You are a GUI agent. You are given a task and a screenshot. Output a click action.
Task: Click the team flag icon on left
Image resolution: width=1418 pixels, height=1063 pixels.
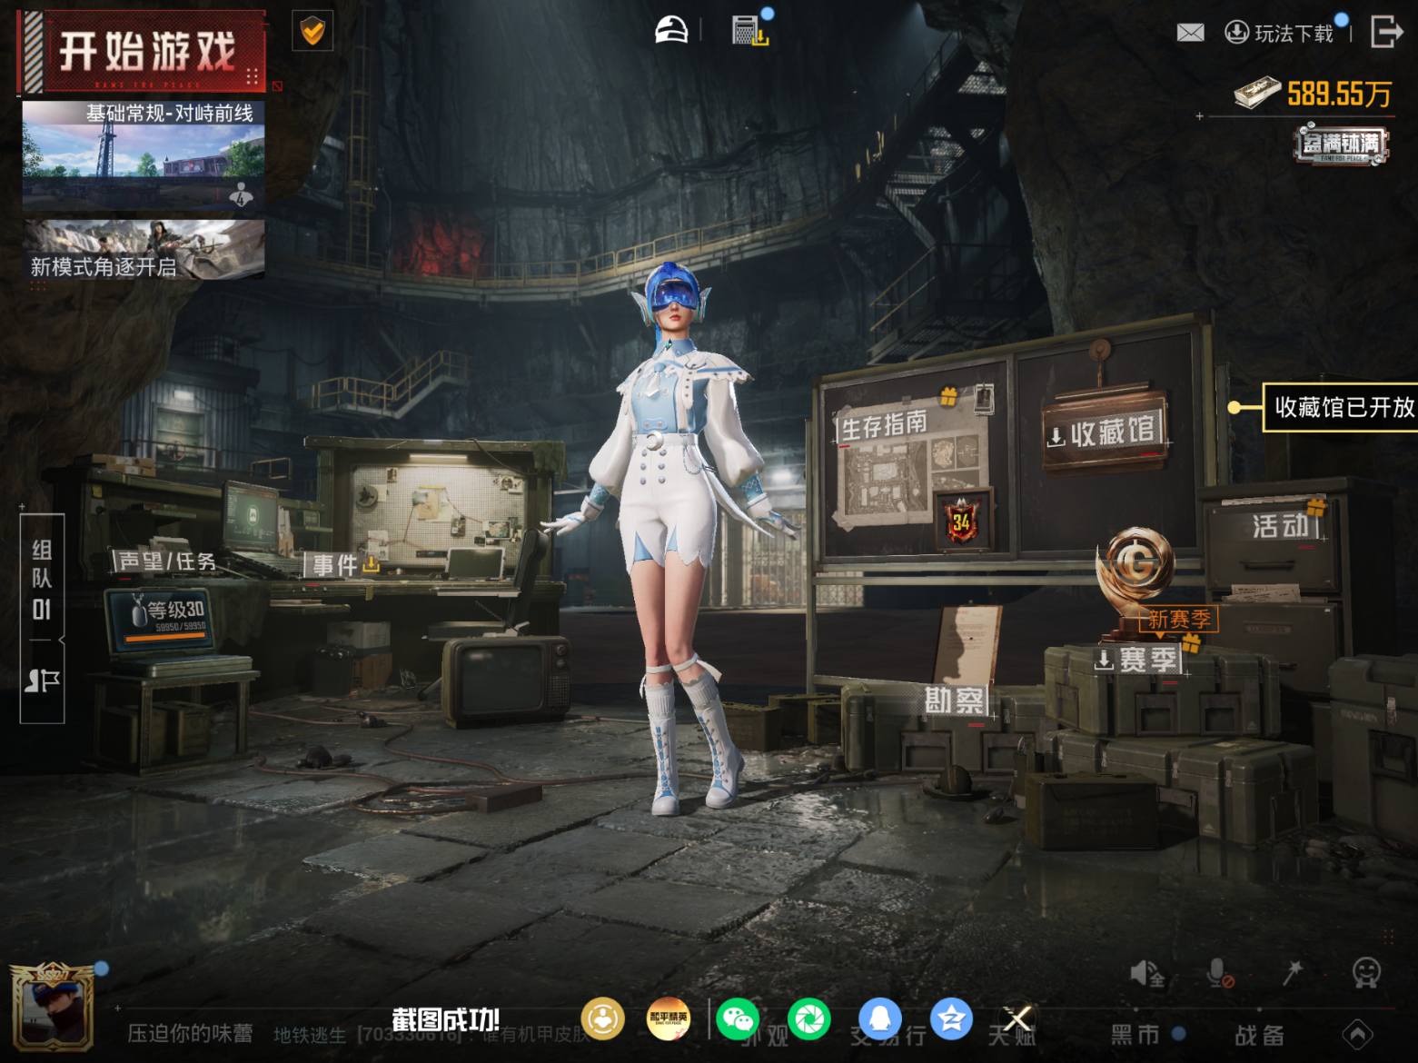[42, 681]
